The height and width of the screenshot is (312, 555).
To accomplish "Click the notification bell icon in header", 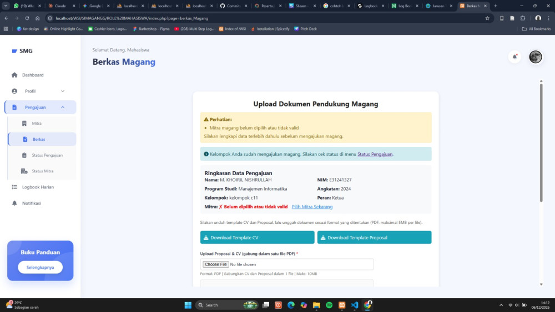I will pyautogui.click(x=514, y=57).
